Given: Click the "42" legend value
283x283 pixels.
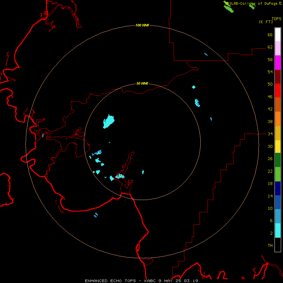Looking at the screenshot, I should pos(270,109).
